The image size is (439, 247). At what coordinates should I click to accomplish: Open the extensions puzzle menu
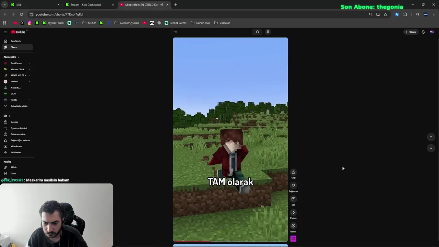click(x=405, y=14)
